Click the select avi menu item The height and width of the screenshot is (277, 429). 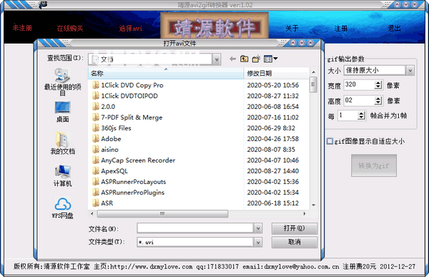click(131, 28)
